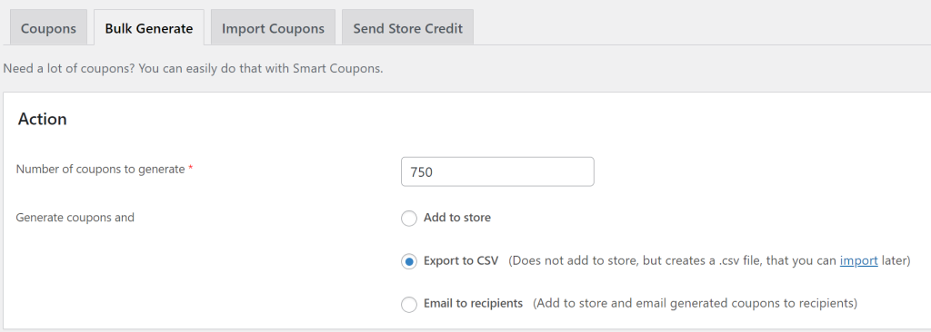Click the Generate coupons and label
This screenshot has height=332, width=931.
75,218
